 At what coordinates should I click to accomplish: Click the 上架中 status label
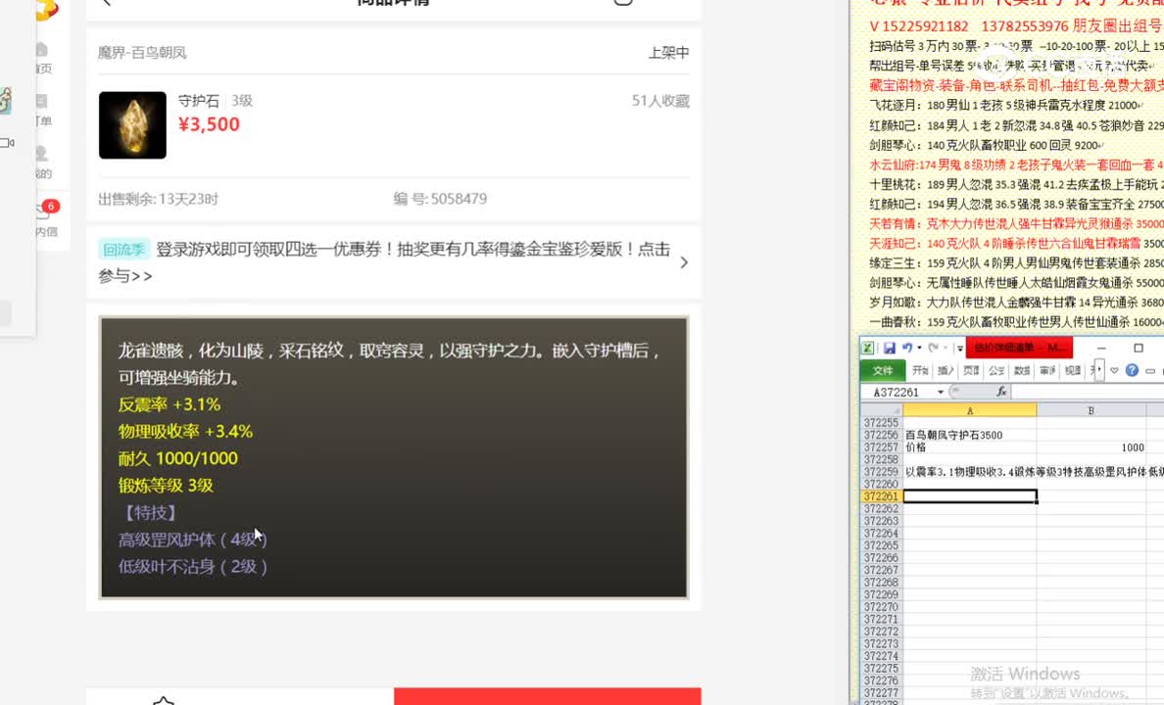(x=669, y=53)
